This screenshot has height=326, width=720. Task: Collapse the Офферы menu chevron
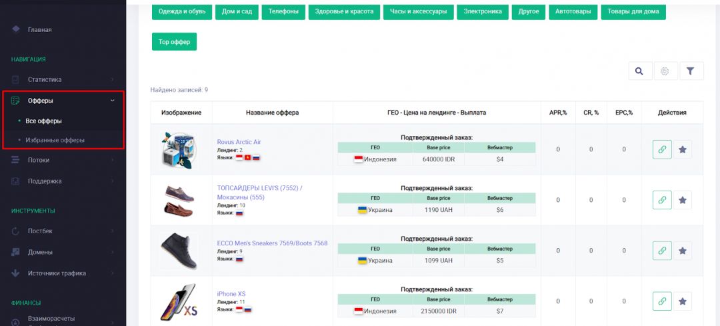[113, 101]
